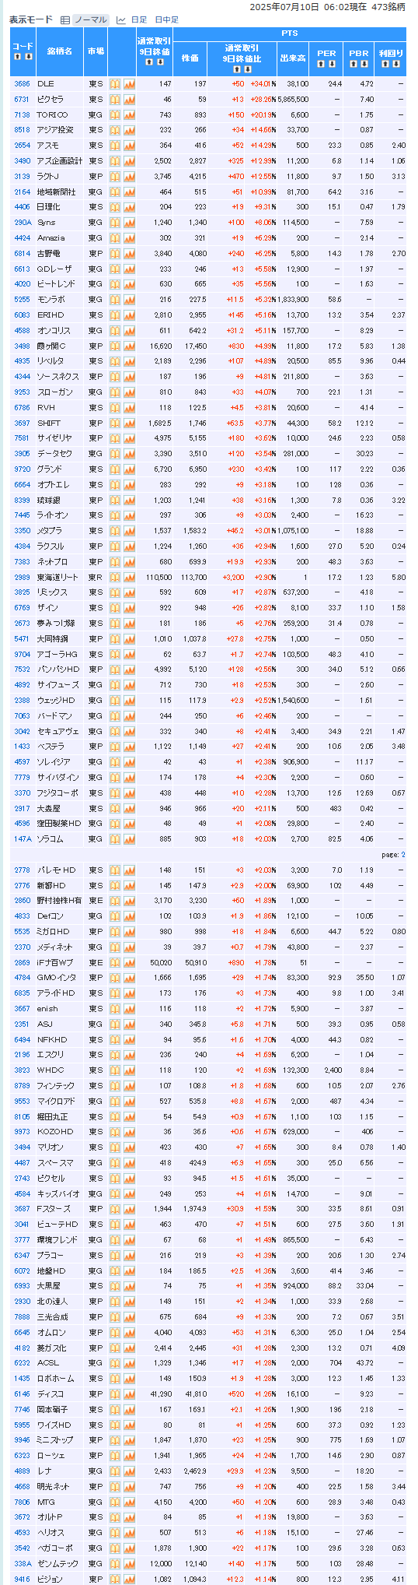Click the book icon for サイゼリヤ

[x=114, y=438]
